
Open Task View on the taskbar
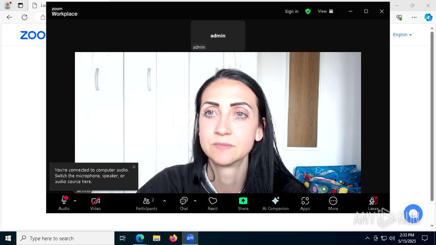point(123,238)
